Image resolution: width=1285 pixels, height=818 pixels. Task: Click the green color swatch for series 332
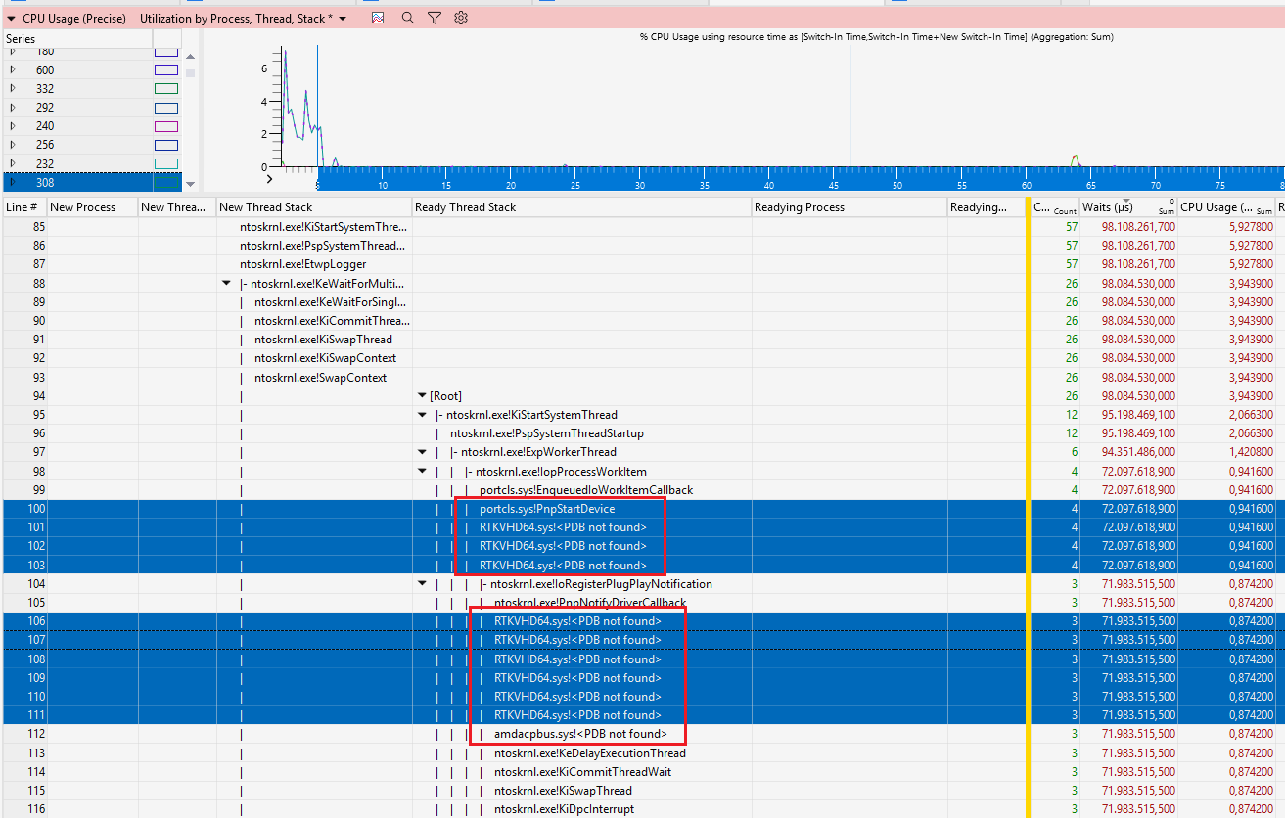point(165,89)
